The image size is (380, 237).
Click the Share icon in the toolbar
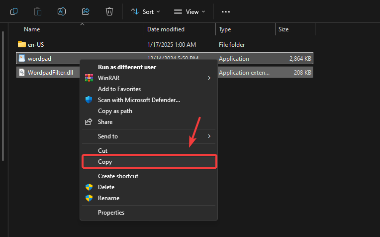click(86, 11)
